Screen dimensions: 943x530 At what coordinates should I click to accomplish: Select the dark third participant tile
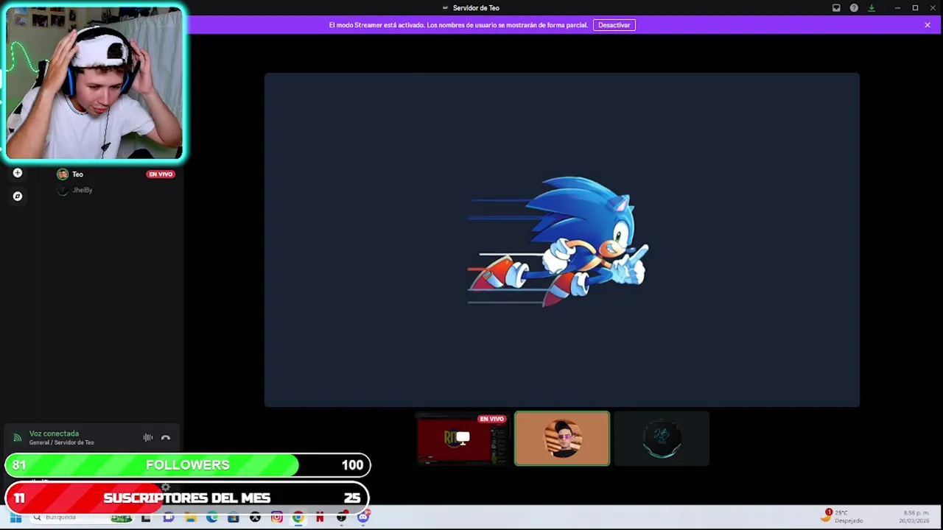662,439
